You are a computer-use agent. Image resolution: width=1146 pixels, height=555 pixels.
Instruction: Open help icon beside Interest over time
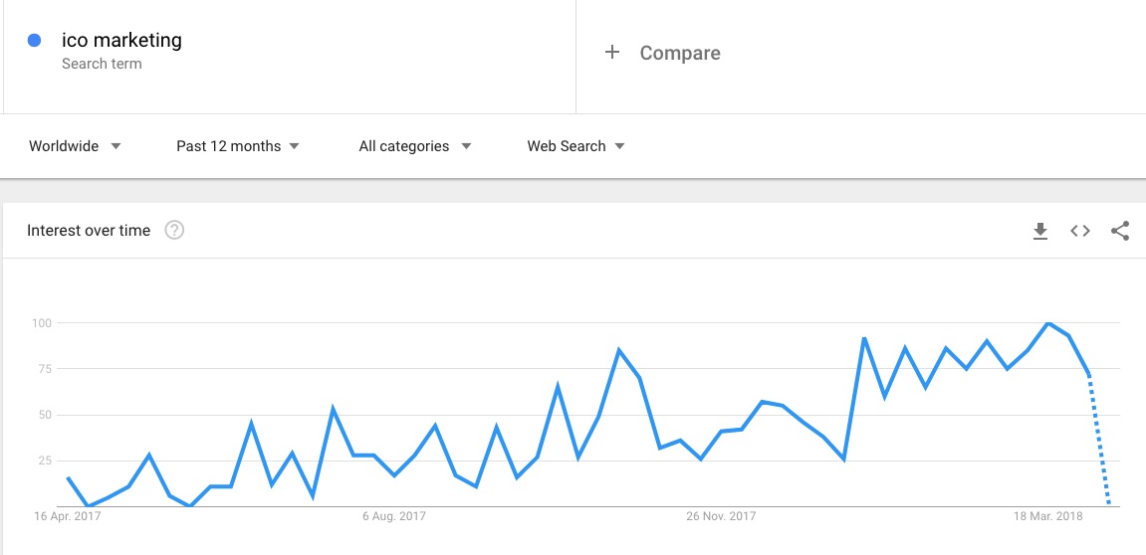[x=174, y=231]
